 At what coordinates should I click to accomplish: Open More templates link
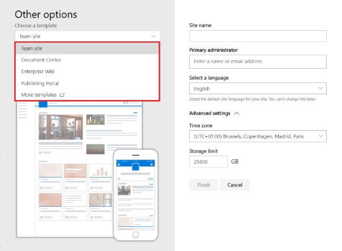(39, 95)
